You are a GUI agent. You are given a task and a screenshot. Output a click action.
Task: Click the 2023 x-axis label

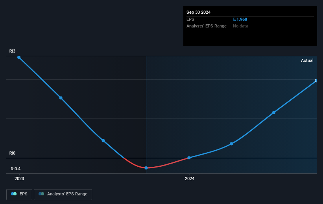pos(19,178)
